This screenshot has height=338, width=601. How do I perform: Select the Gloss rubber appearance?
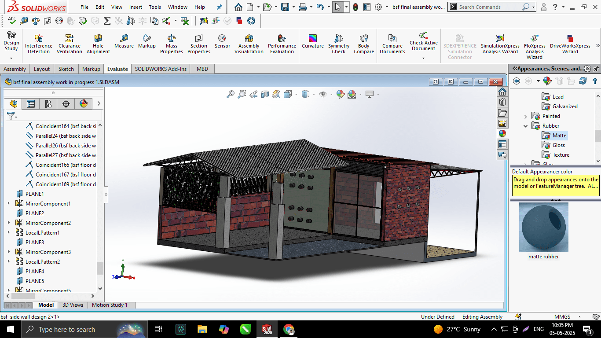pyautogui.click(x=558, y=145)
